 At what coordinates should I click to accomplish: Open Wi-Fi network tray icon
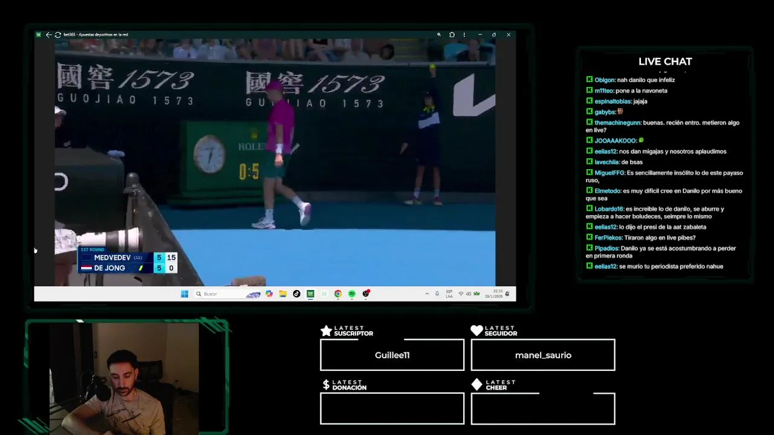(461, 294)
